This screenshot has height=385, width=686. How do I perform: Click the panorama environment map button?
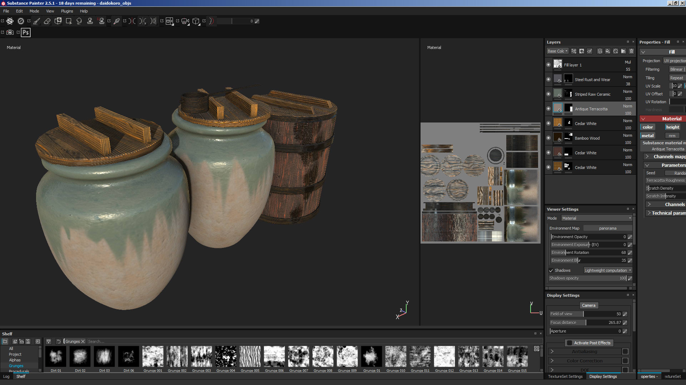(607, 228)
